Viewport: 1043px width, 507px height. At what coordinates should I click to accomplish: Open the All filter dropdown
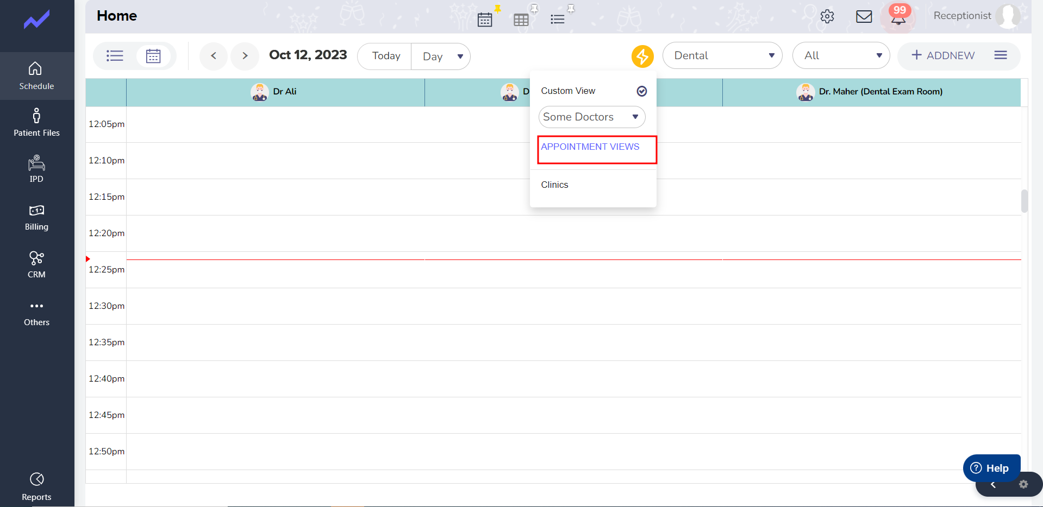(841, 55)
